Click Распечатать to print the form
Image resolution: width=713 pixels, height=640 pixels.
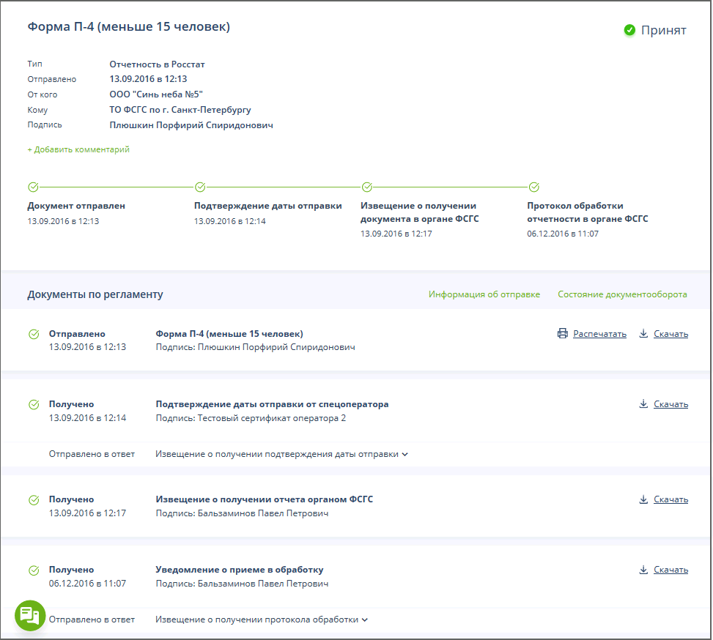tap(599, 334)
